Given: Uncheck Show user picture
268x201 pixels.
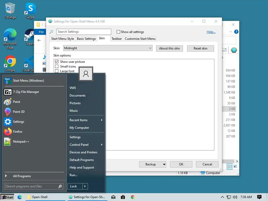Looking at the screenshot, I should (x=57, y=62).
